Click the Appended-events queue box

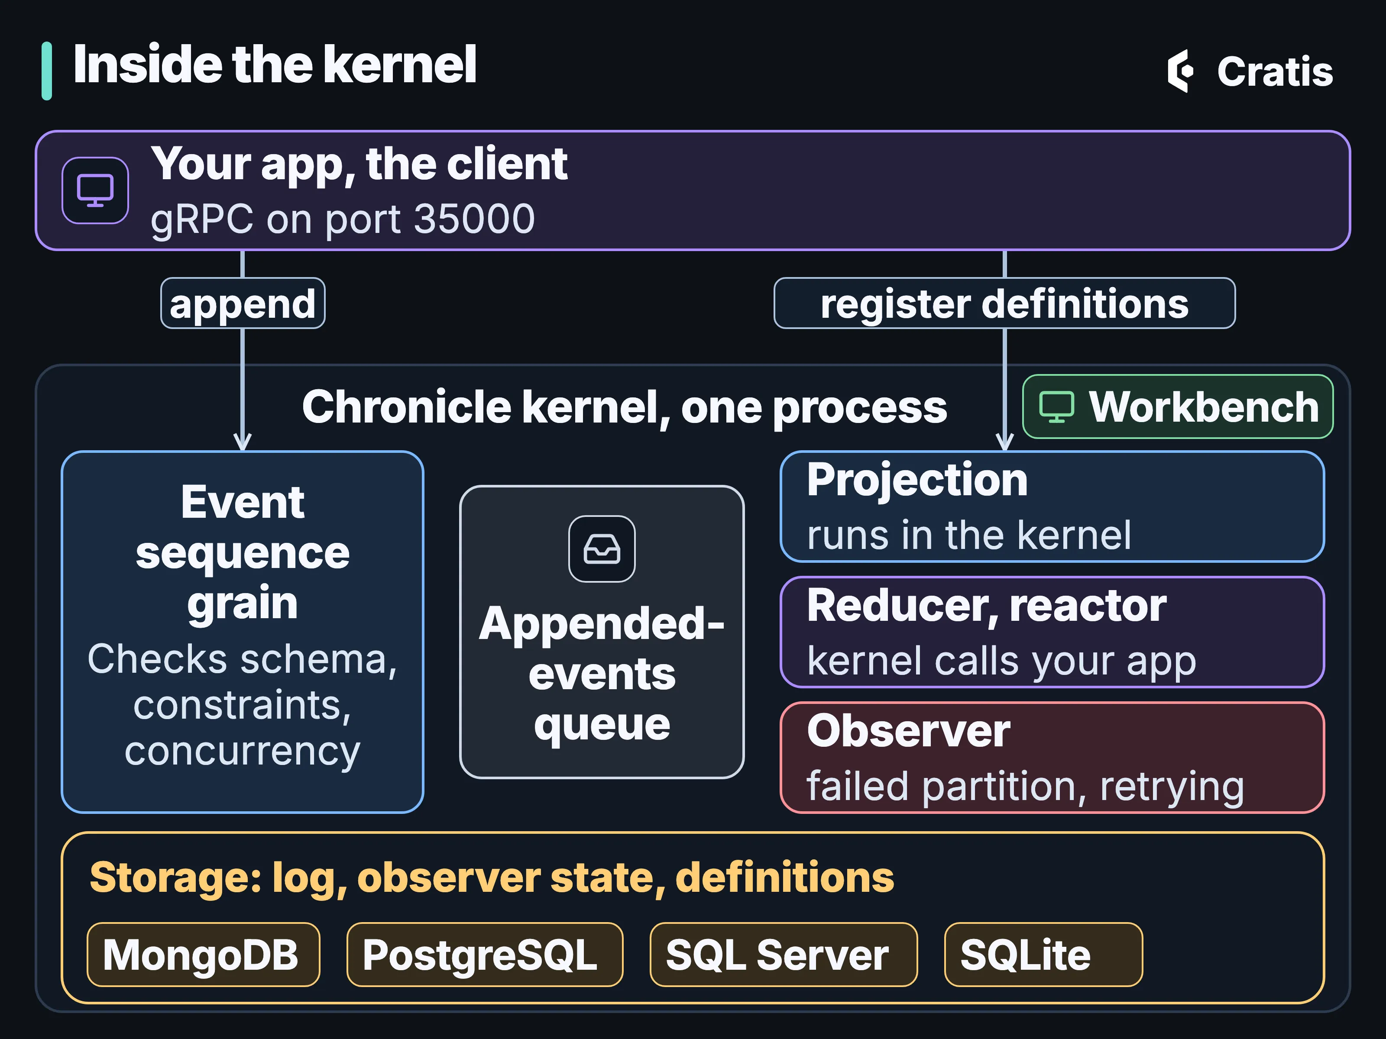[602, 632]
